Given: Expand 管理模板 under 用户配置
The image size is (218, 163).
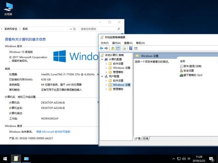Looking at the screenshot, I should tap(106, 89).
